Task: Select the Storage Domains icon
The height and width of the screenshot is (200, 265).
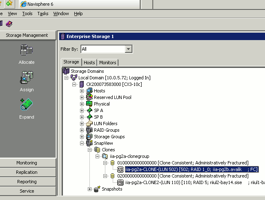Action: [x=66, y=71]
